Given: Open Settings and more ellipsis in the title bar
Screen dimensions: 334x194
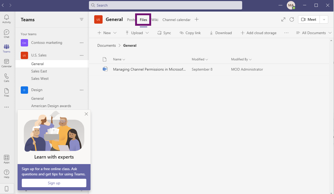Looking at the screenshot, I should [280, 5].
